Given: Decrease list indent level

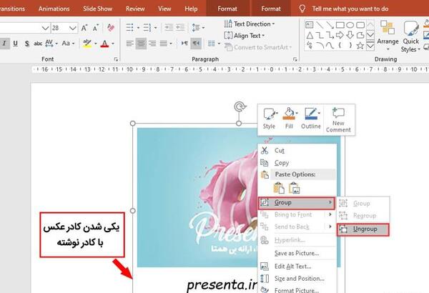Looking at the screenshot, I should 169,28.
